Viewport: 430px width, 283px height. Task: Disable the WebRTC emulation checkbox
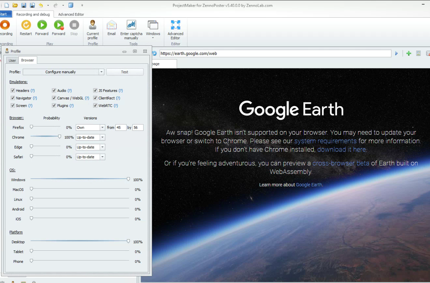pyautogui.click(x=95, y=106)
